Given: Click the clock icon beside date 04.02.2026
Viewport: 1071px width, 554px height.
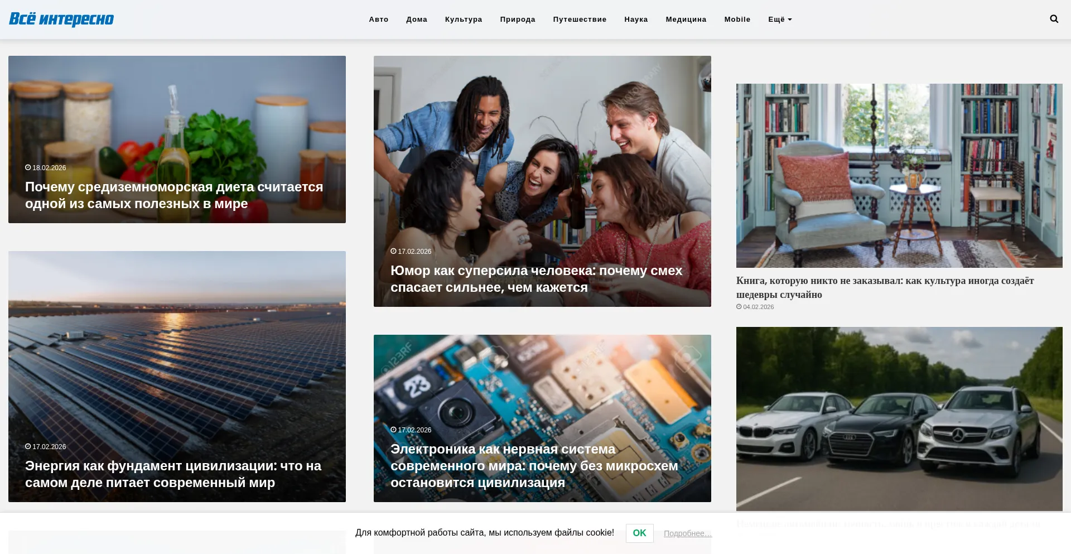Looking at the screenshot, I should pos(739,307).
